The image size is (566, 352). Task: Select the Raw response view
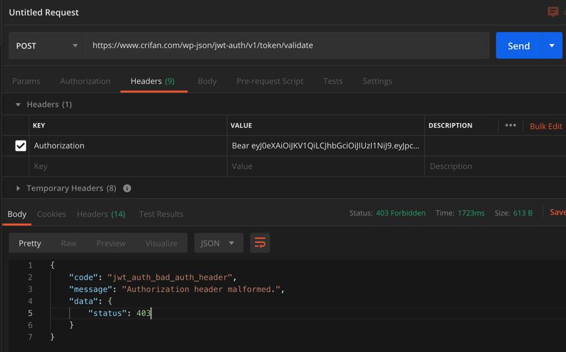coord(69,243)
